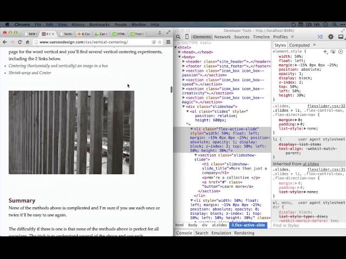Switch to the Sources panel
The image size is (346, 259).
pyautogui.click(x=242, y=37)
